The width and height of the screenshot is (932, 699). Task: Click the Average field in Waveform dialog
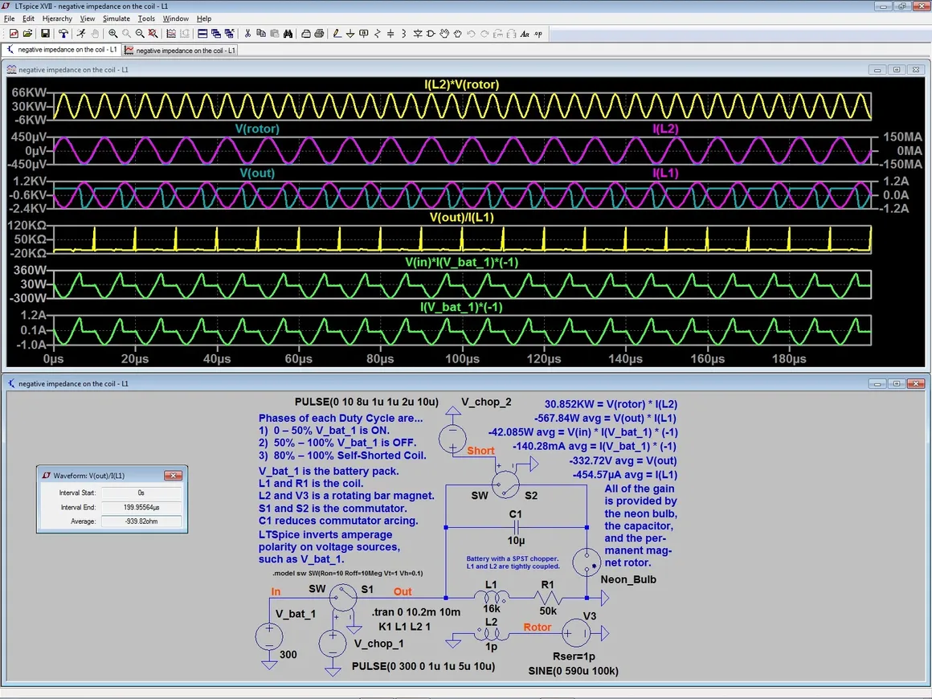pos(141,521)
